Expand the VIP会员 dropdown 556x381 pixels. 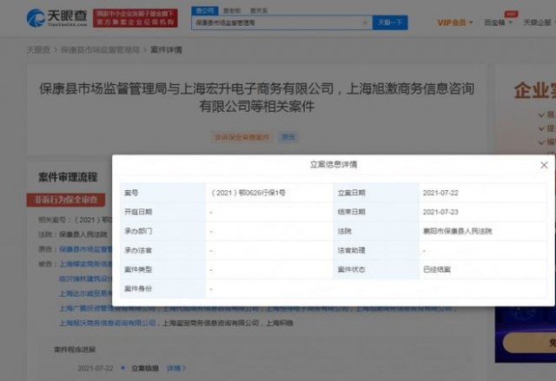click(455, 23)
